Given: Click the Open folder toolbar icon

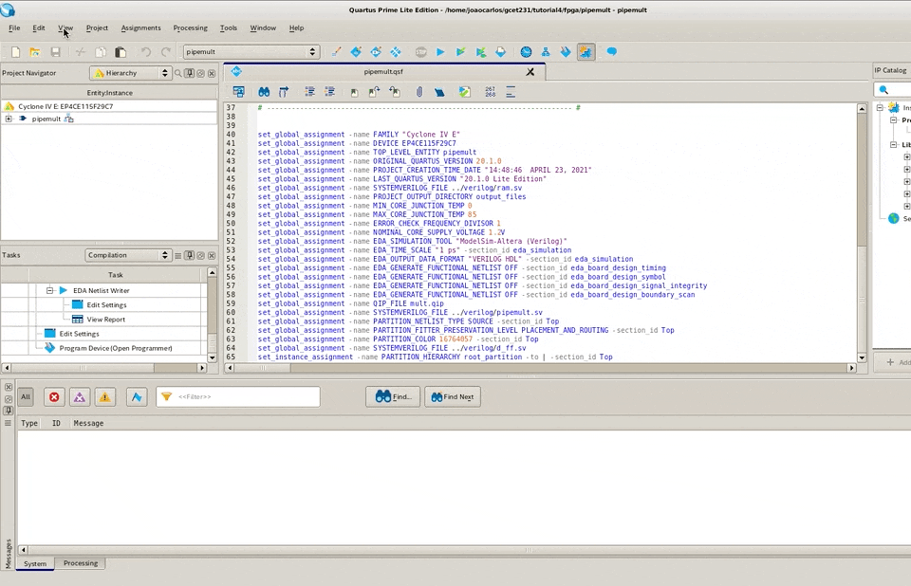Looking at the screenshot, I should tap(35, 52).
